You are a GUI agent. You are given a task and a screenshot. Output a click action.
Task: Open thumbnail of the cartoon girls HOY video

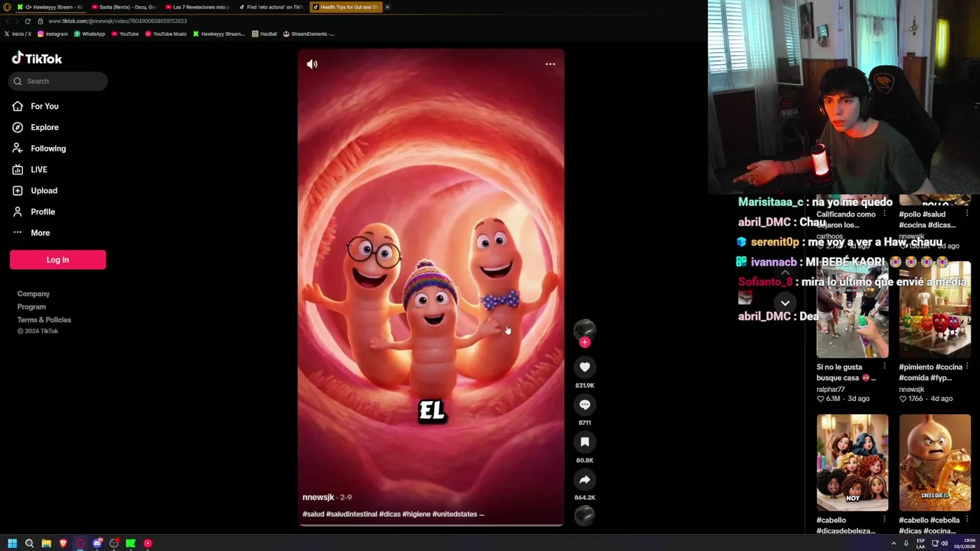[852, 463]
